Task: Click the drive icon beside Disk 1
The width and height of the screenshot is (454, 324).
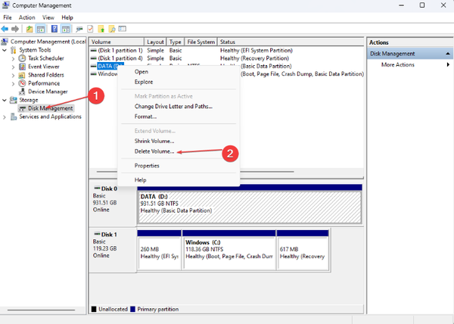Action: pos(97,234)
